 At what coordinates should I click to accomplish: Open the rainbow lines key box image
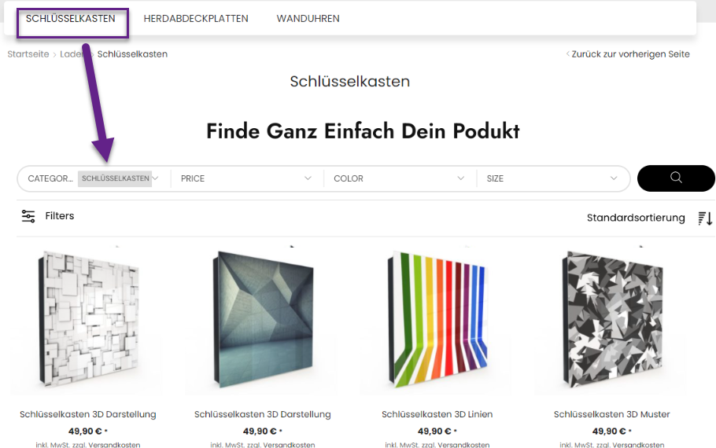pos(437,319)
